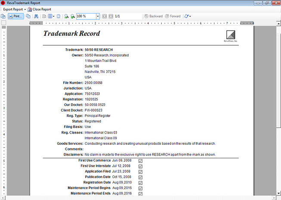Image resolution: width=281 pixels, height=200 pixels.
Task: Toggle the Application Filed checkbox
Action: [x=140, y=172]
